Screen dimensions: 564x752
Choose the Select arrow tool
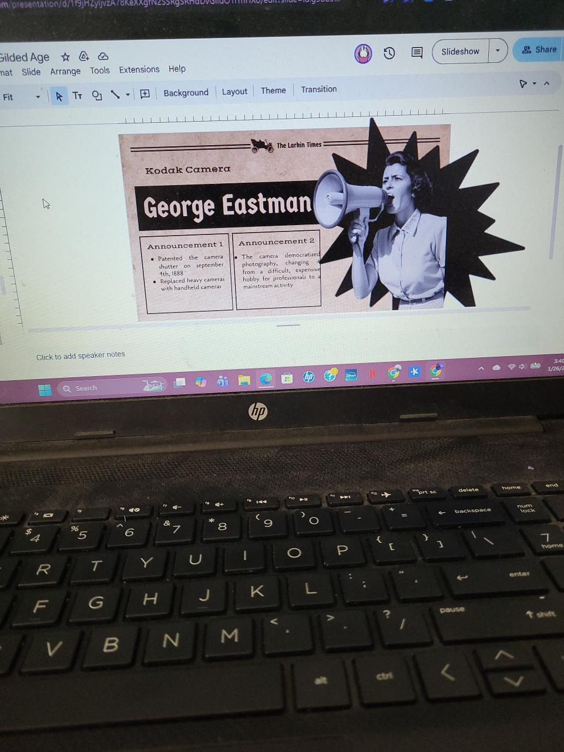59,96
